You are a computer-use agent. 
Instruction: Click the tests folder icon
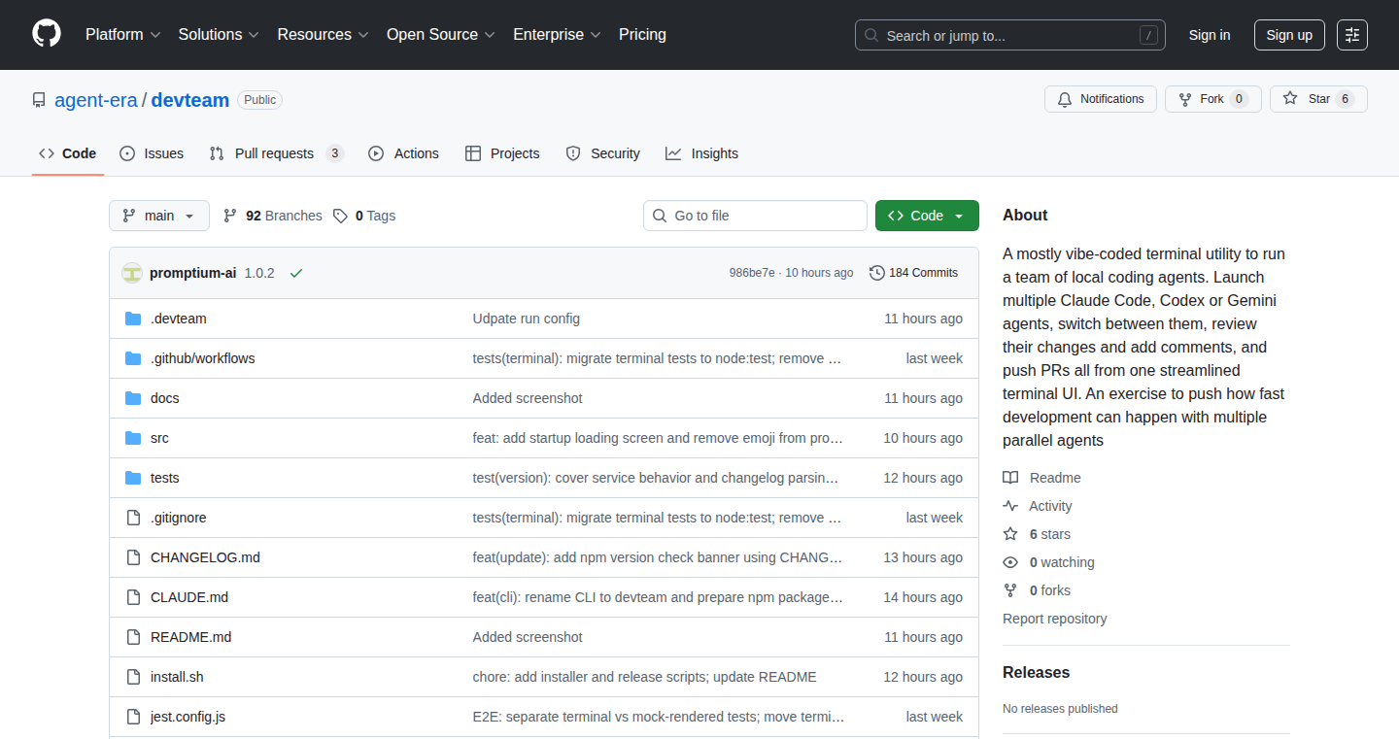(x=133, y=478)
